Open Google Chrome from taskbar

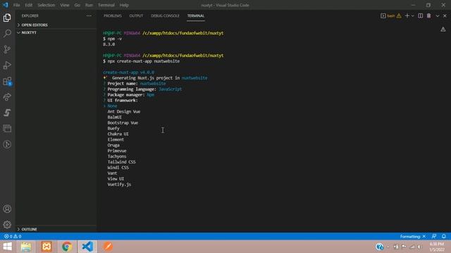coord(67,247)
